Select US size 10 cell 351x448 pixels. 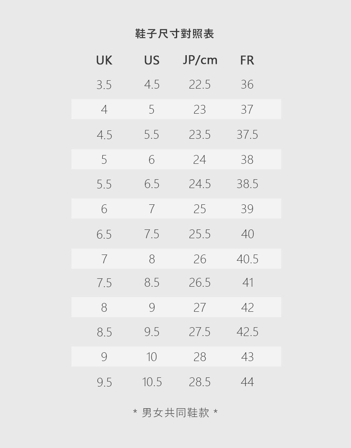[x=152, y=357]
